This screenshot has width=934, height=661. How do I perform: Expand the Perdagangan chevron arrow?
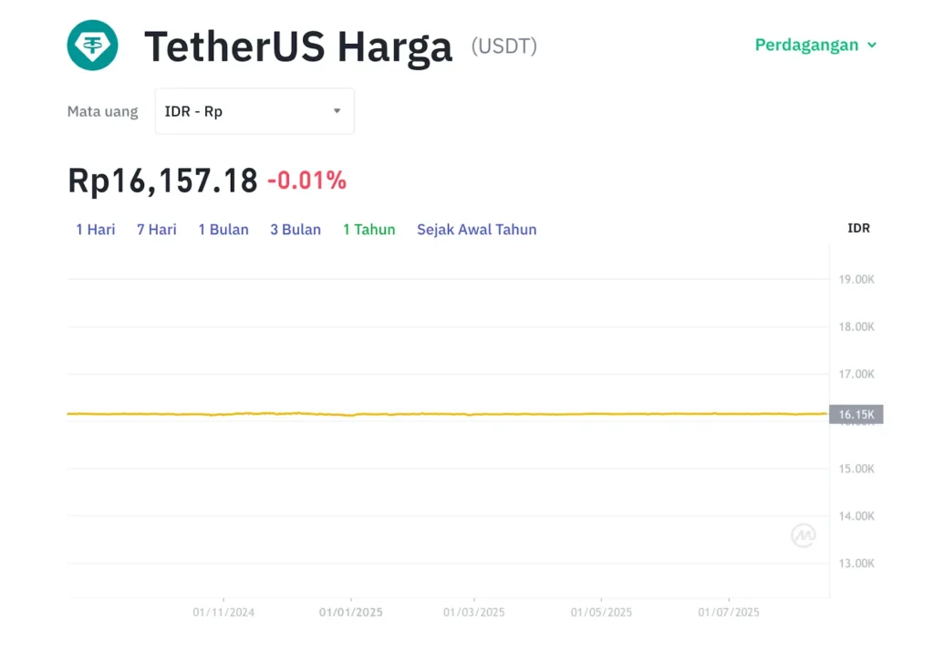(x=871, y=46)
